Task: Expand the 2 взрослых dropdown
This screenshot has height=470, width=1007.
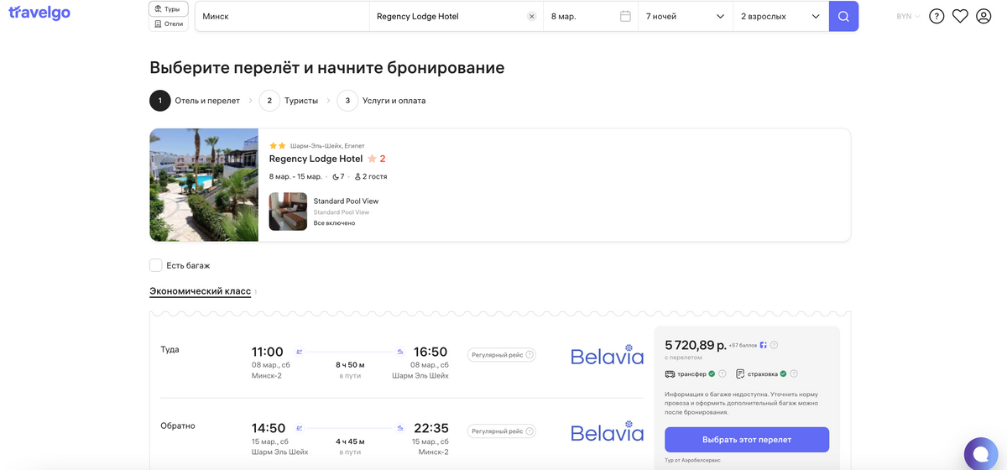Action: (x=780, y=17)
